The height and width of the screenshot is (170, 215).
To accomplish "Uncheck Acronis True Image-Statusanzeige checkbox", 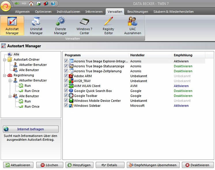I will click(x=66, y=66).
